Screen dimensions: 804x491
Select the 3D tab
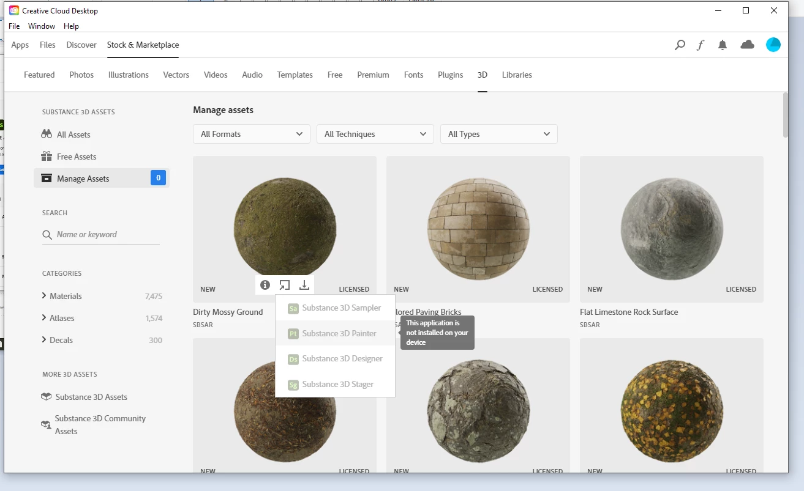[x=483, y=75]
